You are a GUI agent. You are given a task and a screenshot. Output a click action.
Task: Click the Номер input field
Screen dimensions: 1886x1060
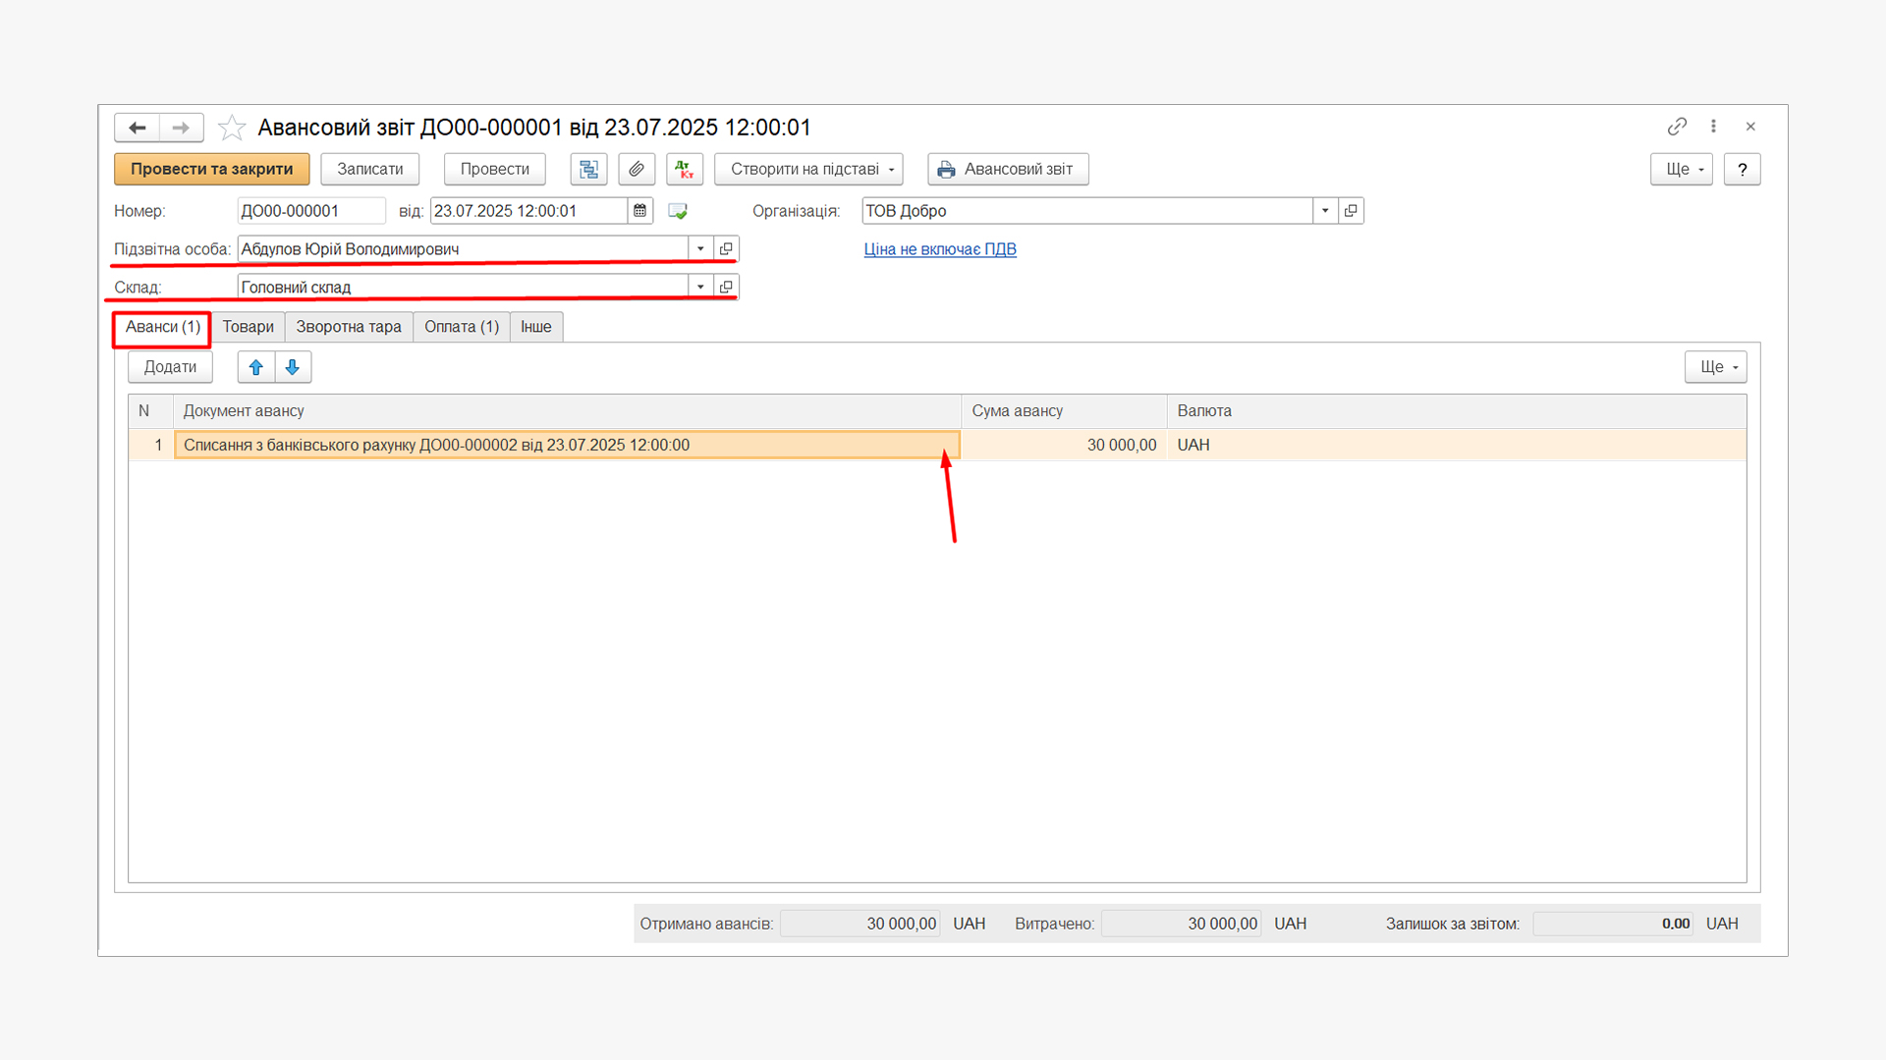(310, 211)
